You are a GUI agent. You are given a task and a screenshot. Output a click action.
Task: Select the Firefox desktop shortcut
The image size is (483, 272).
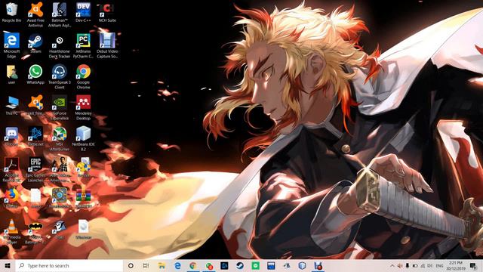[11, 198]
